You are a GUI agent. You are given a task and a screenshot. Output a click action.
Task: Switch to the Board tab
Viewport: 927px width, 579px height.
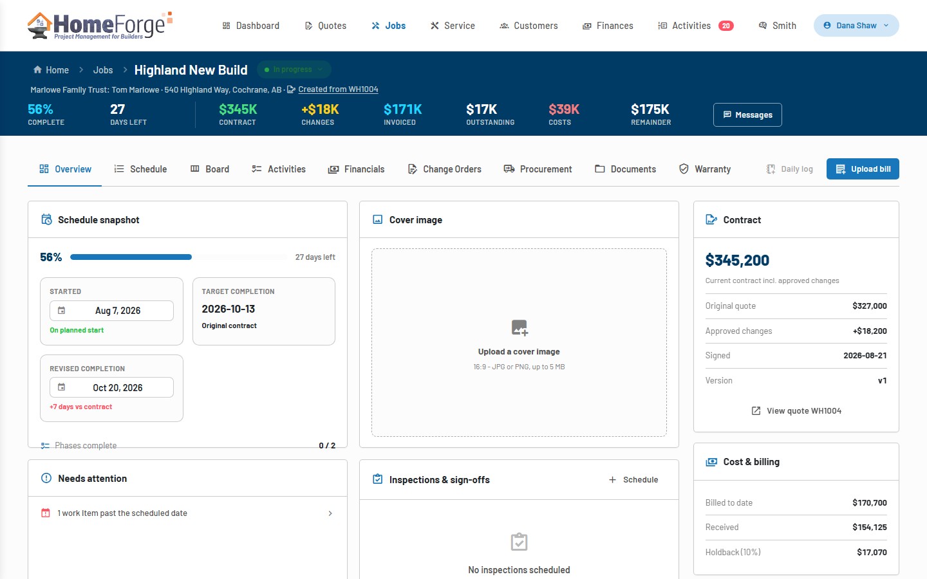pos(210,169)
